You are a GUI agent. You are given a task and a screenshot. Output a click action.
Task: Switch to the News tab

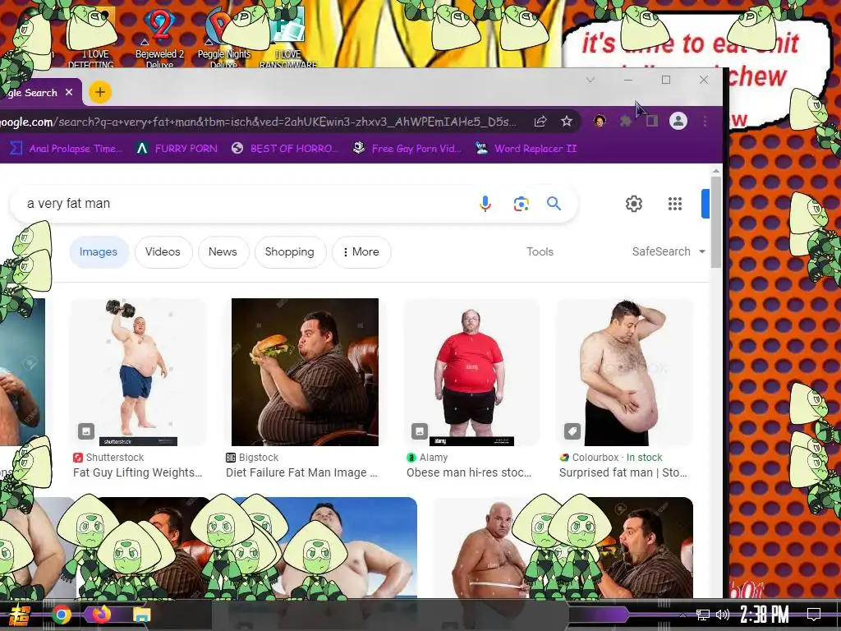coord(223,251)
